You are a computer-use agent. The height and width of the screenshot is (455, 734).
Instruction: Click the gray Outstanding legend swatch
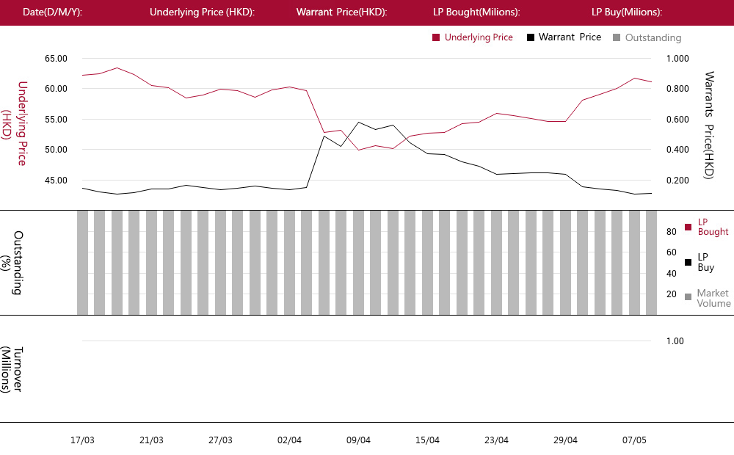click(x=617, y=37)
